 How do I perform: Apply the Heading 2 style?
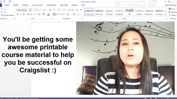pyautogui.click(x=119, y=12)
